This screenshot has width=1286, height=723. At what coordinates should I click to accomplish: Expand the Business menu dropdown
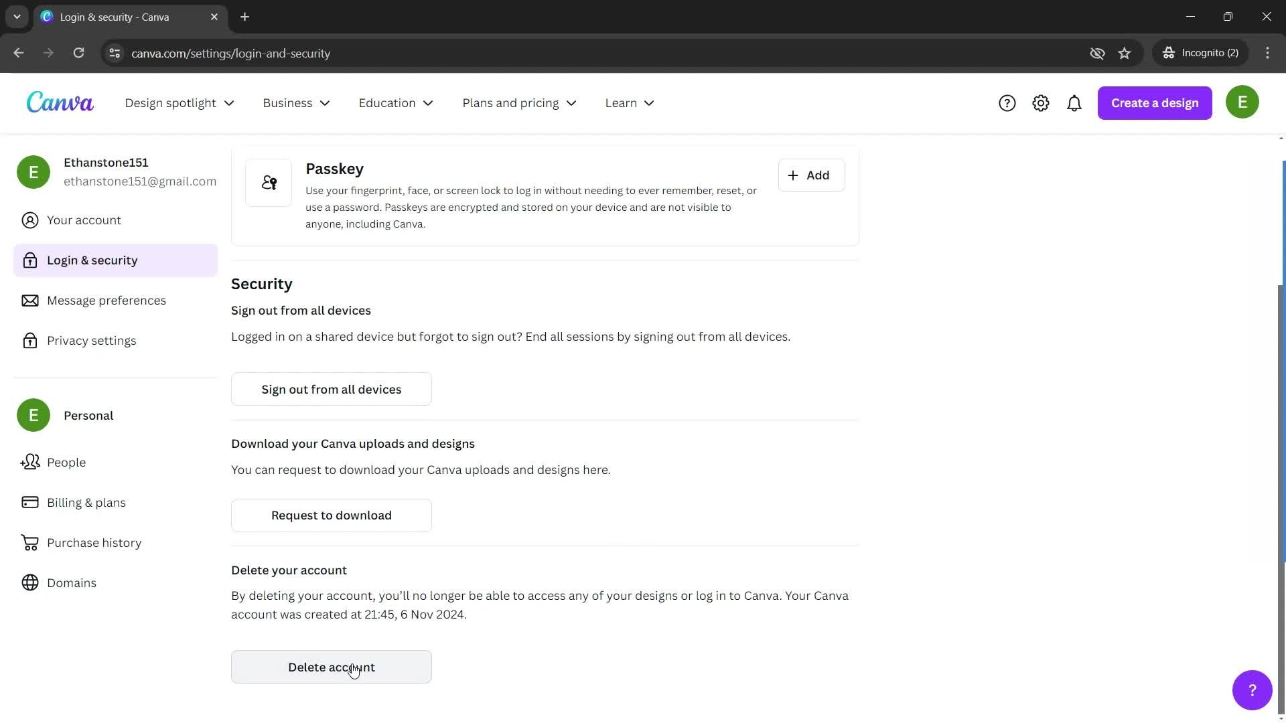pos(295,102)
